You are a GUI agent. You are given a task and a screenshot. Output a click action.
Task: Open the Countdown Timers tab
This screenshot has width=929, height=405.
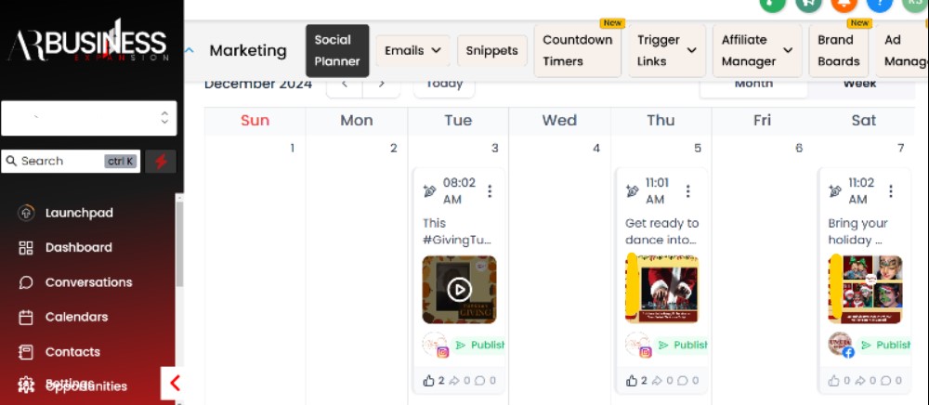577,51
